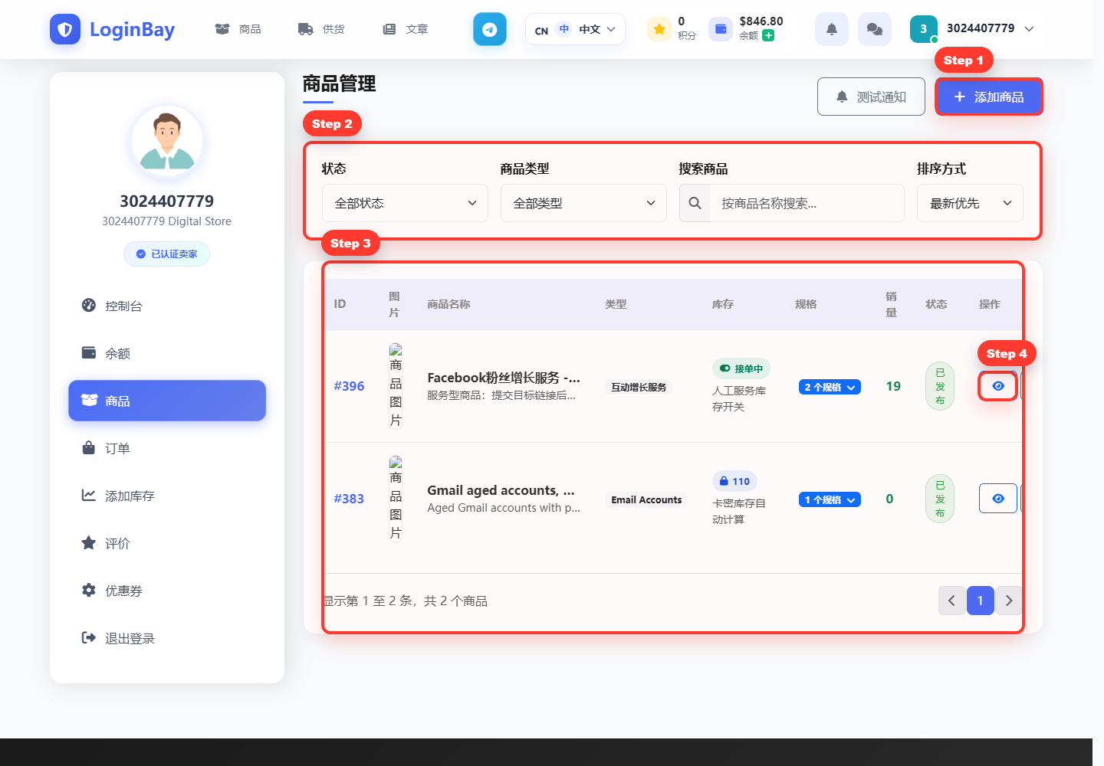
Task: Go to previous page arrow
Action: point(951,601)
